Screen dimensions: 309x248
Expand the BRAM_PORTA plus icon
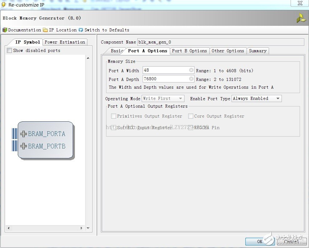point(23,134)
